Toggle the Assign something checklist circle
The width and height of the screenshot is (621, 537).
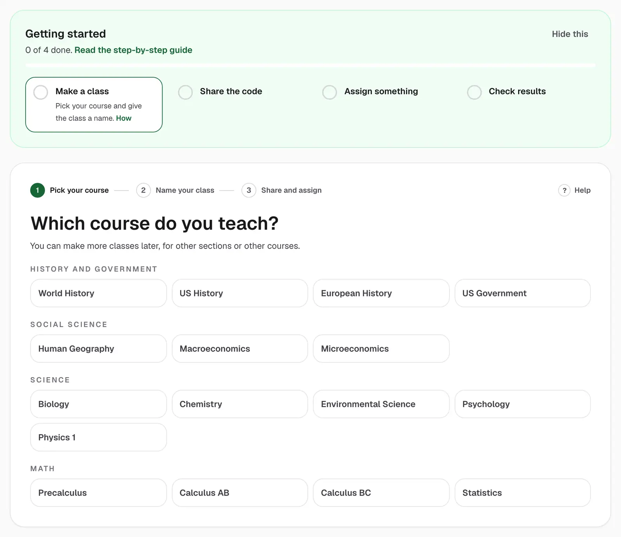pyautogui.click(x=330, y=92)
